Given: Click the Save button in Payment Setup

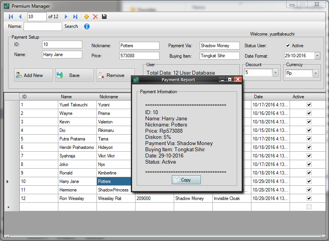Looking at the screenshot, I should [75, 75].
